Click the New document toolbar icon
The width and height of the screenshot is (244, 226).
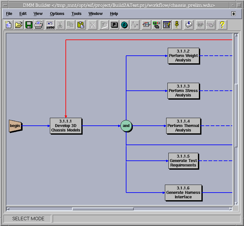[x=9, y=25]
